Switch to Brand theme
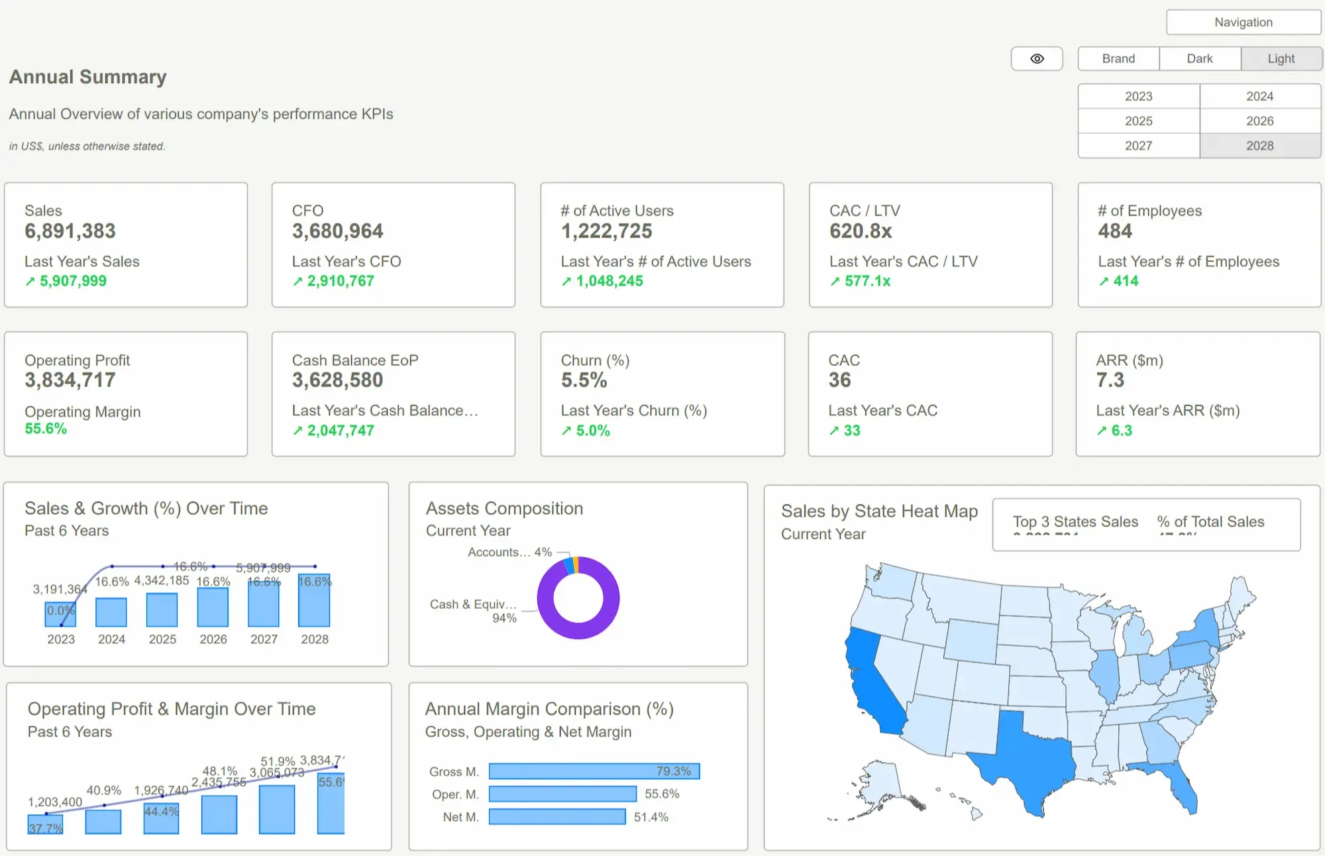The height and width of the screenshot is (856, 1325). [x=1118, y=58]
